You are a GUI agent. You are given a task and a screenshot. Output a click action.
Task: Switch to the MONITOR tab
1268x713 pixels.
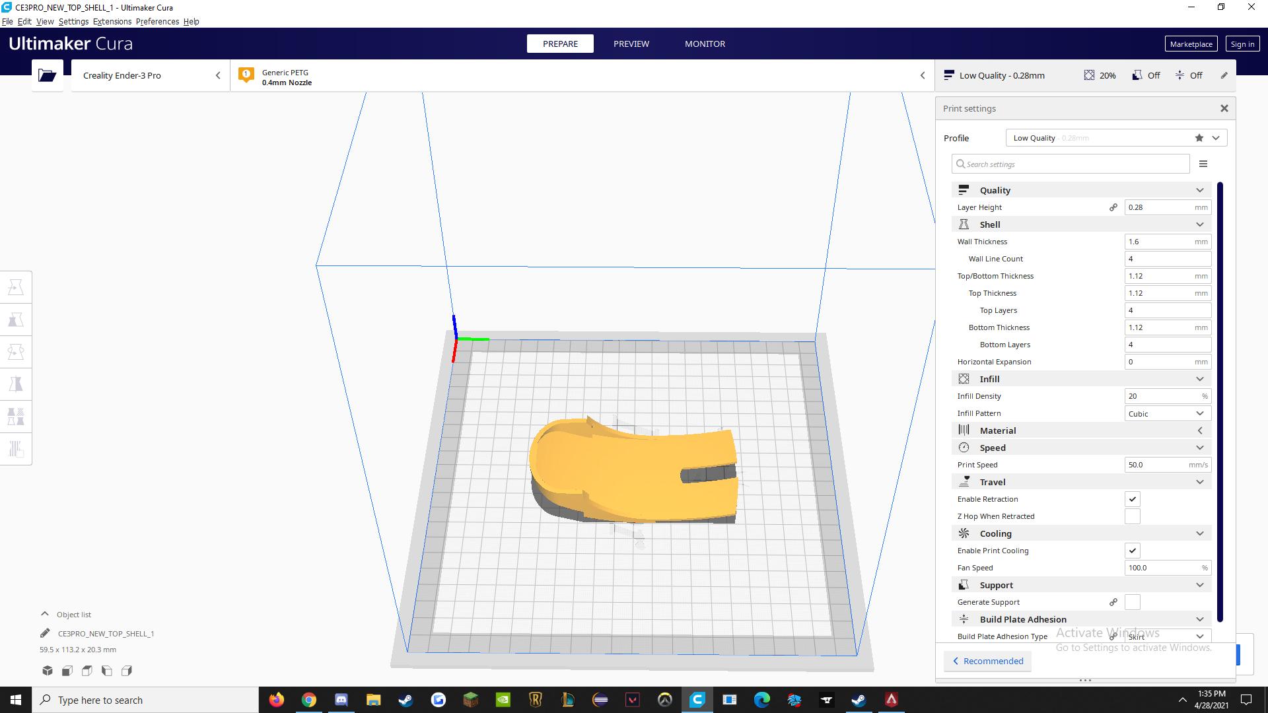point(705,44)
